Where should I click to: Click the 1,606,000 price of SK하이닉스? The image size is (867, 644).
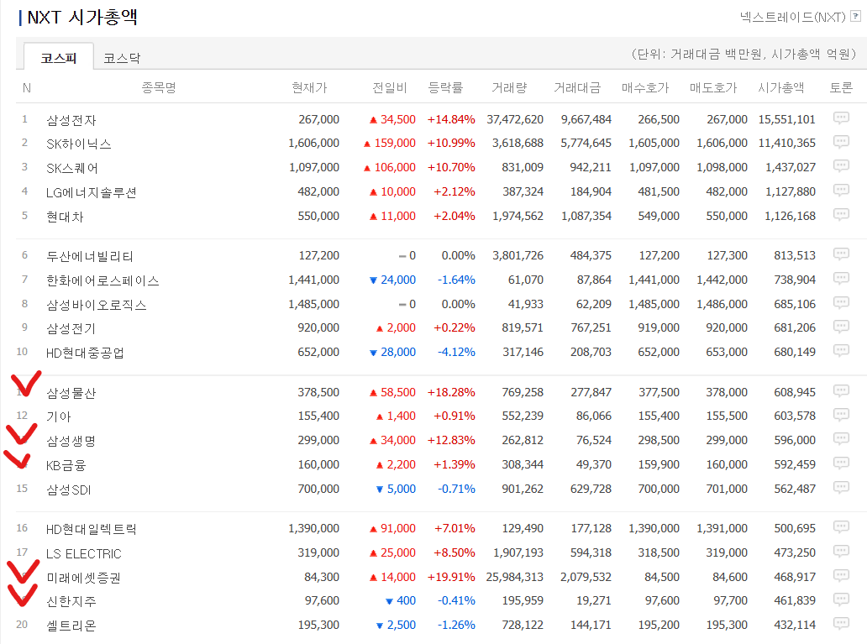313,144
